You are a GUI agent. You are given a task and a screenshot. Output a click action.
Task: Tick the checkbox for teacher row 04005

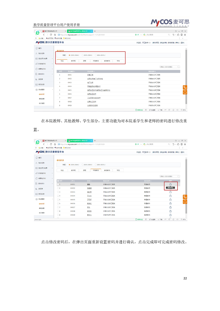(58, 200)
